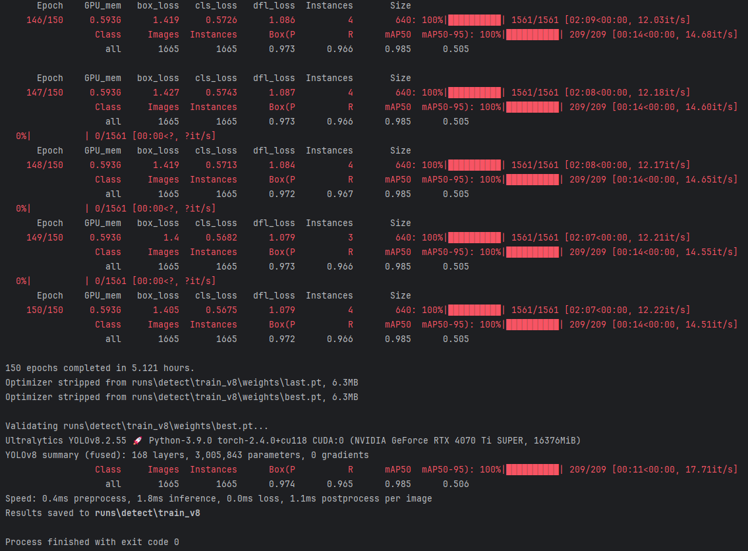This screenshot has width=748, height=551.
Task: Click the '12.03it/s' training speed text
Action: 661,20
